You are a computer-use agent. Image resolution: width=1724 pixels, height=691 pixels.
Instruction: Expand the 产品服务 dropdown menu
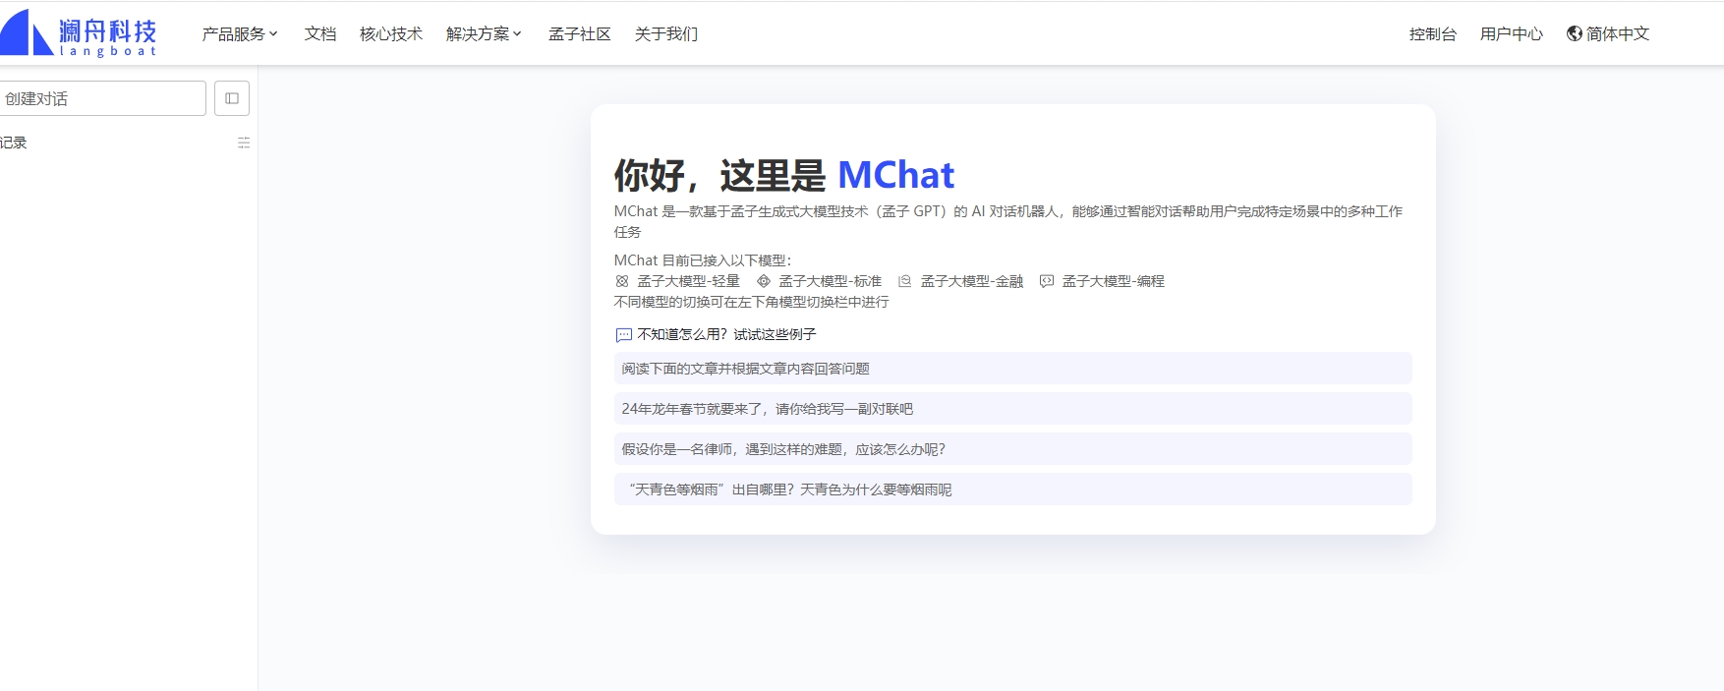tap(240, 33)
